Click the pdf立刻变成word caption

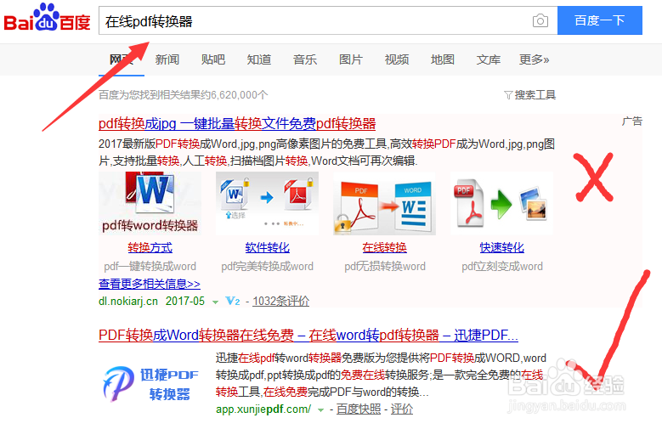pos(502,267)
